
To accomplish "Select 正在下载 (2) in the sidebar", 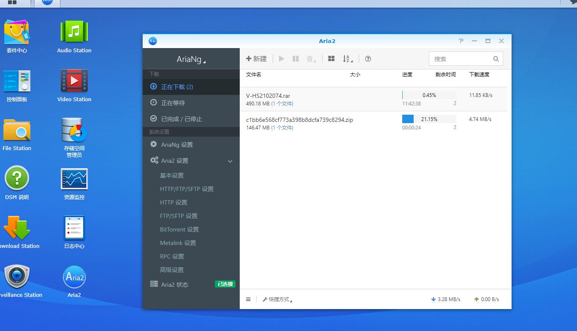I will click(x=191, y=87).
